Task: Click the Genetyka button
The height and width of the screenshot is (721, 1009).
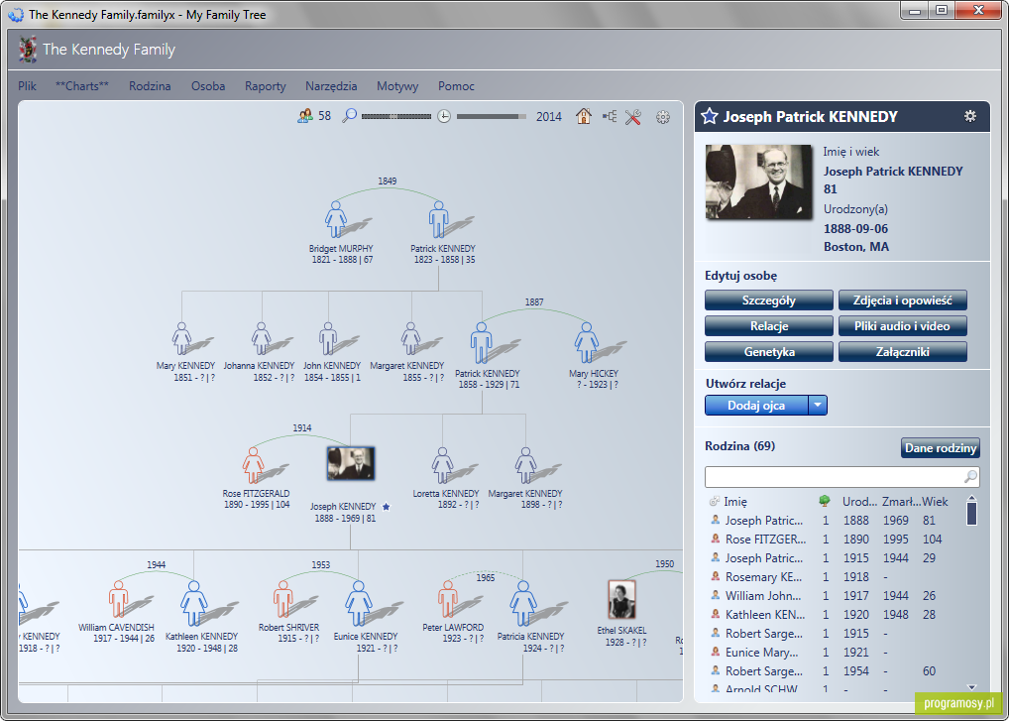Action: point(769,352)
